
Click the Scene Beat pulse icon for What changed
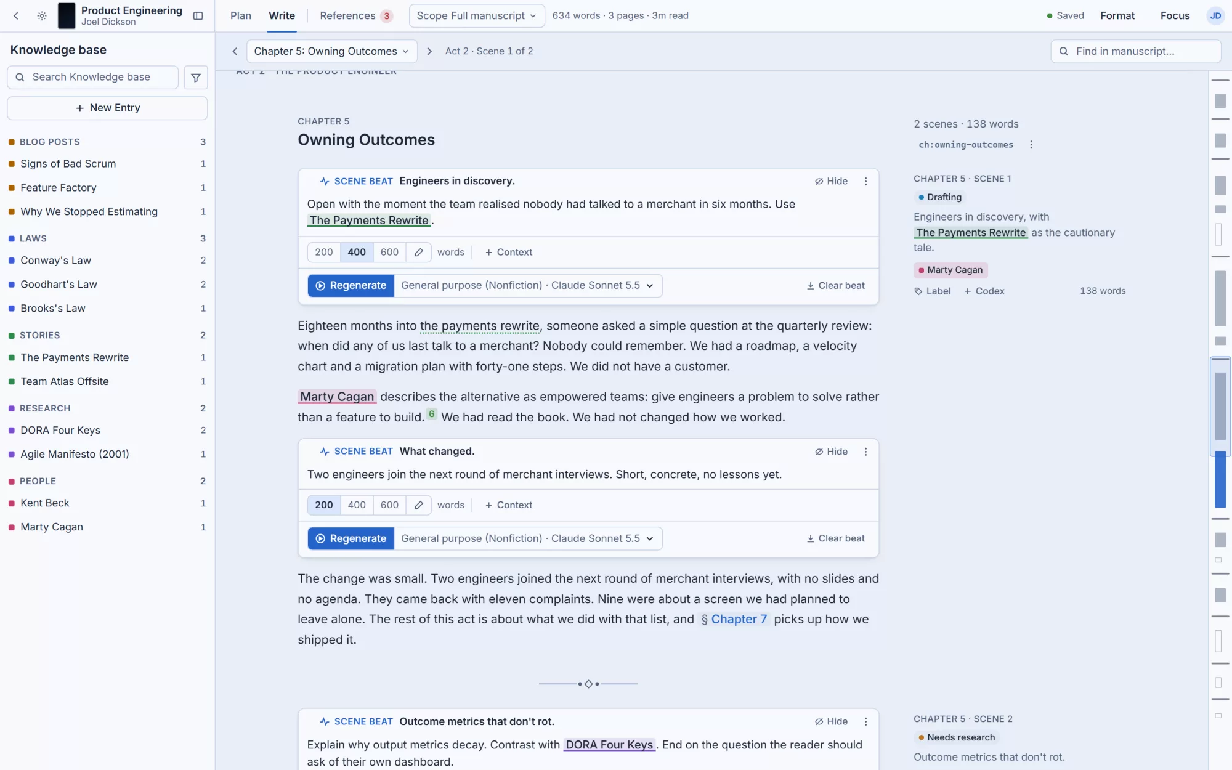325,452
